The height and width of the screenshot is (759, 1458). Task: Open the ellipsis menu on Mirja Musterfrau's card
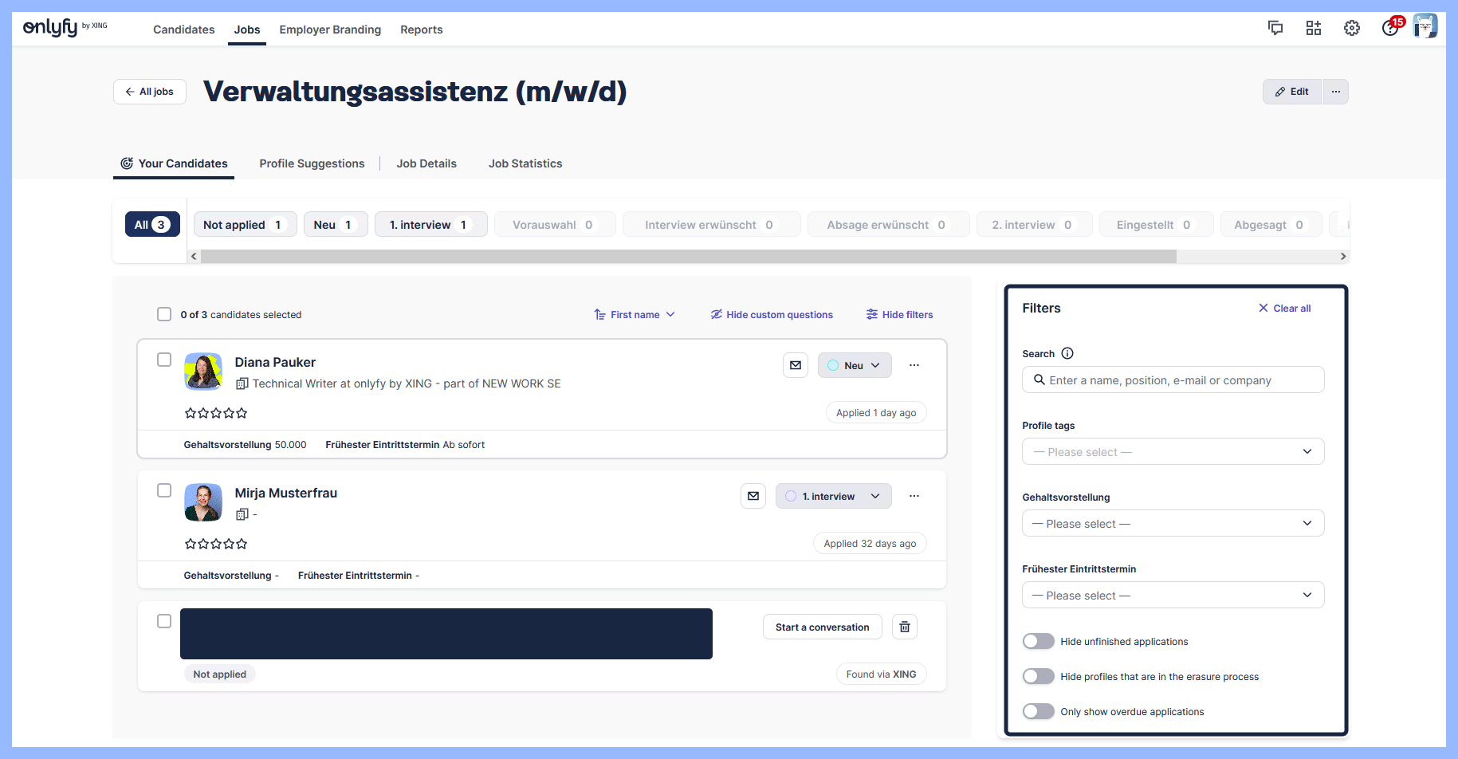[x=914, y=495]
